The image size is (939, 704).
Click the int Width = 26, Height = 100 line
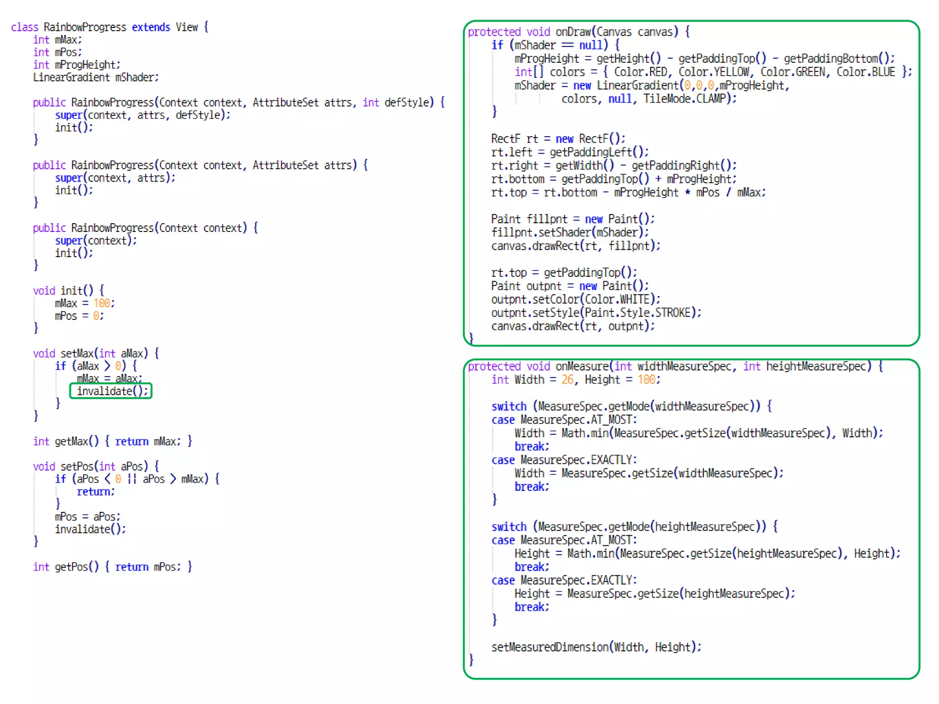[x=575, y=379]
